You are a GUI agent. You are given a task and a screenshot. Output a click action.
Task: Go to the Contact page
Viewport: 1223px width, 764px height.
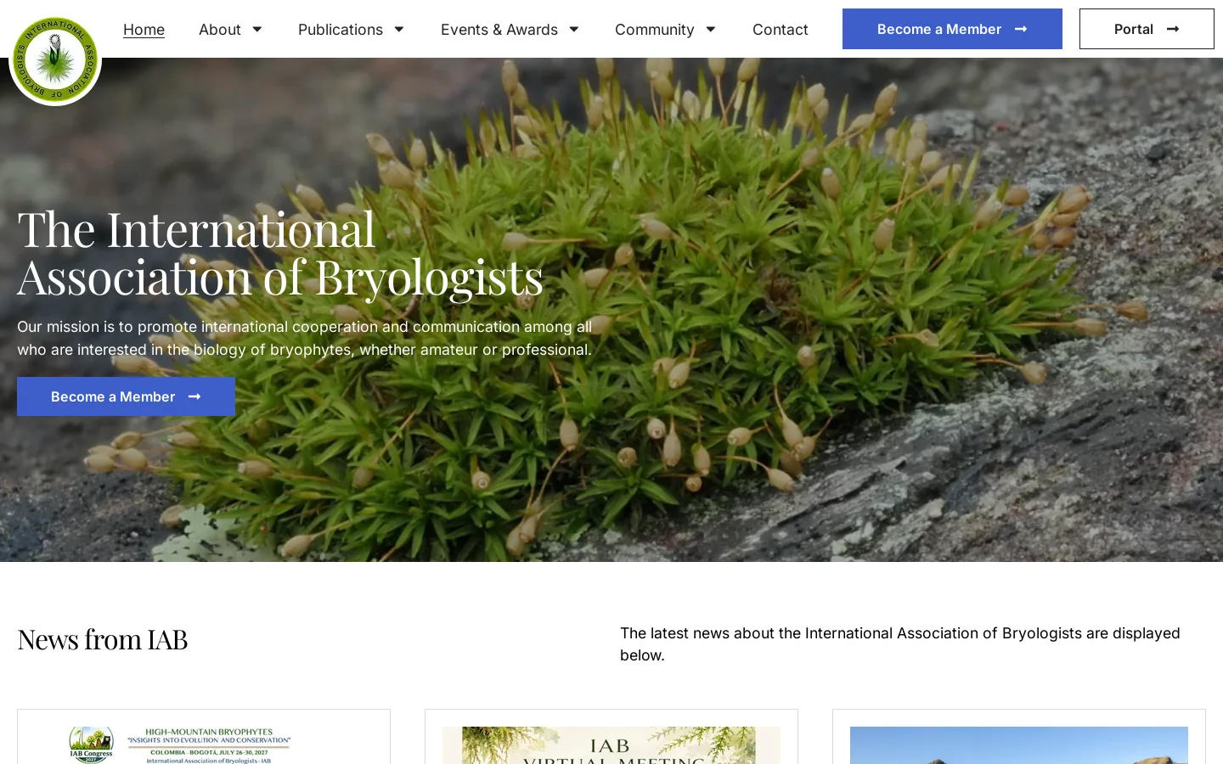click(781, 29)
